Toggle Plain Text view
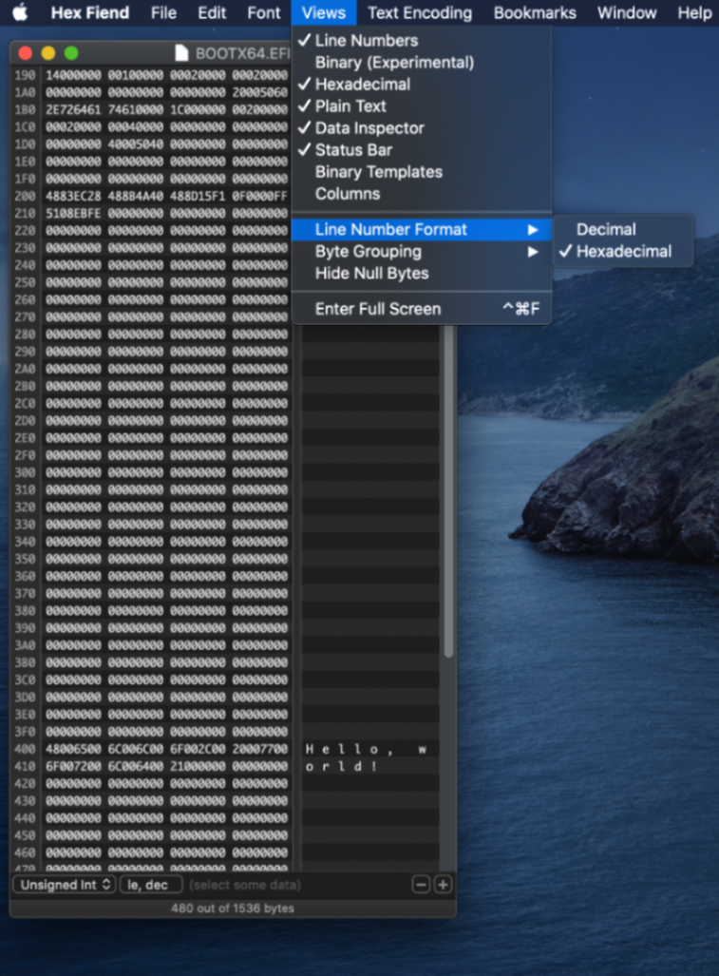The width and height of the screenshot is (719, 976). point(421,105)
